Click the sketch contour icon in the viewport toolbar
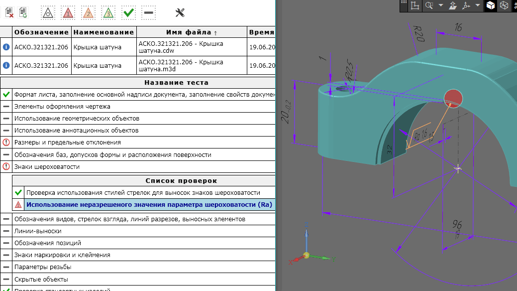 pos(415,5)
